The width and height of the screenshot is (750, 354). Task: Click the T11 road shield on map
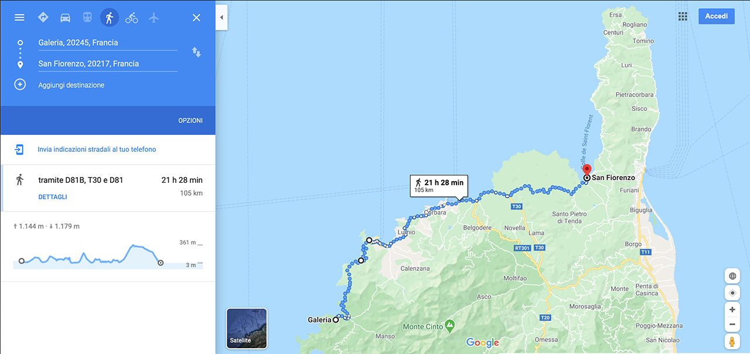click(646, 252)
